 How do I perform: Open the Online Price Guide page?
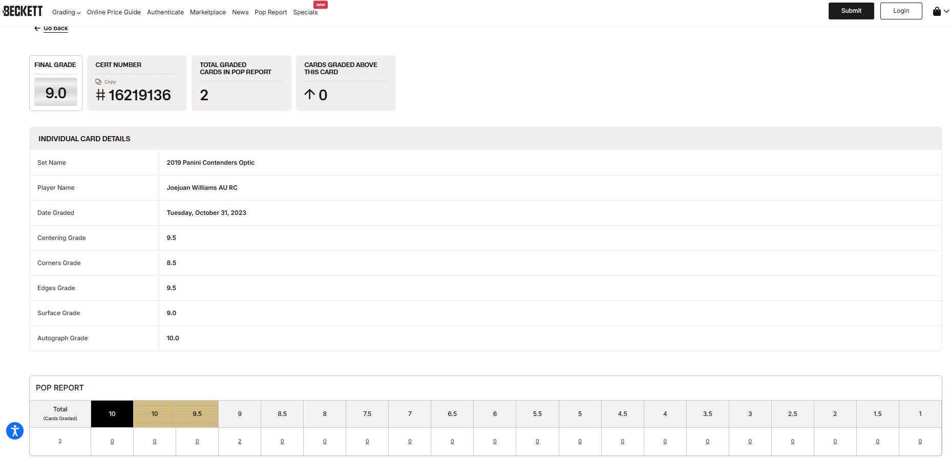114,12
